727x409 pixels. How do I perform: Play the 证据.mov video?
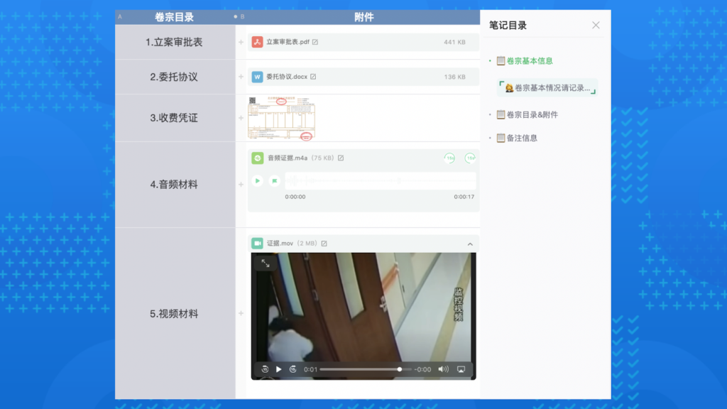tap(278, 369)
